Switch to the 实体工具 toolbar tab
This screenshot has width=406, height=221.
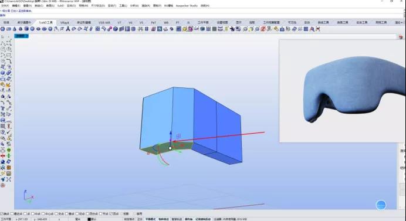pyautogui.click(x=362, y=22)
